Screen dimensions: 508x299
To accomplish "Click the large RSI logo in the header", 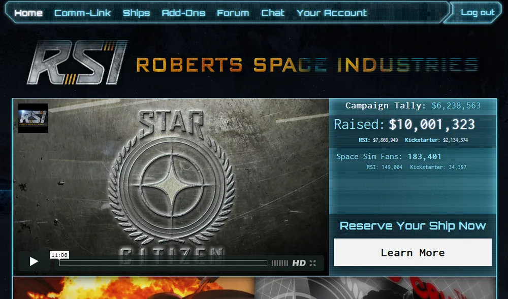I will point(77,62).
